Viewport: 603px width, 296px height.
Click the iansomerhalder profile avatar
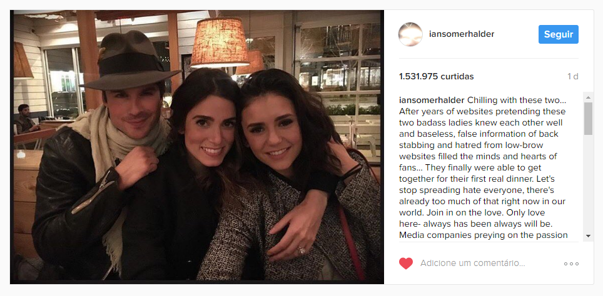pyautogui.click(x=410, y=34)
